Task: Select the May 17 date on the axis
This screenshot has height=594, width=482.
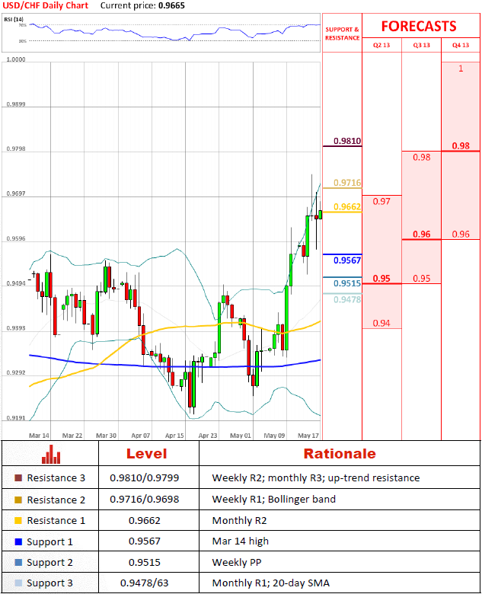Action: (308, 435)
